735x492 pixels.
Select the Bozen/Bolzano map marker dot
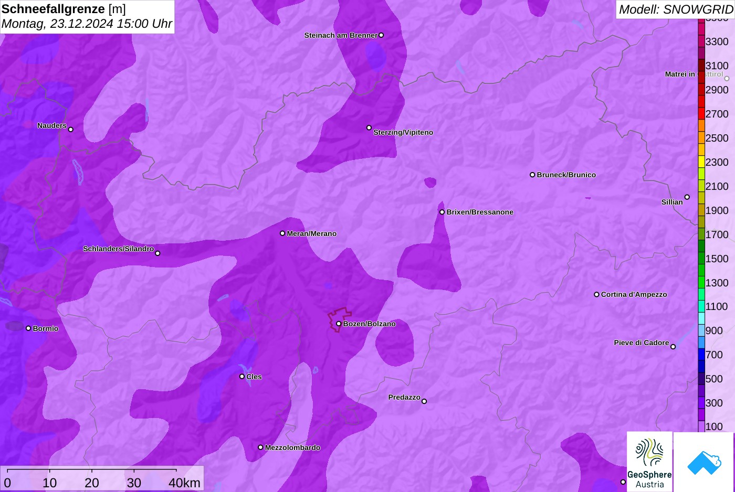pos(339,324)
